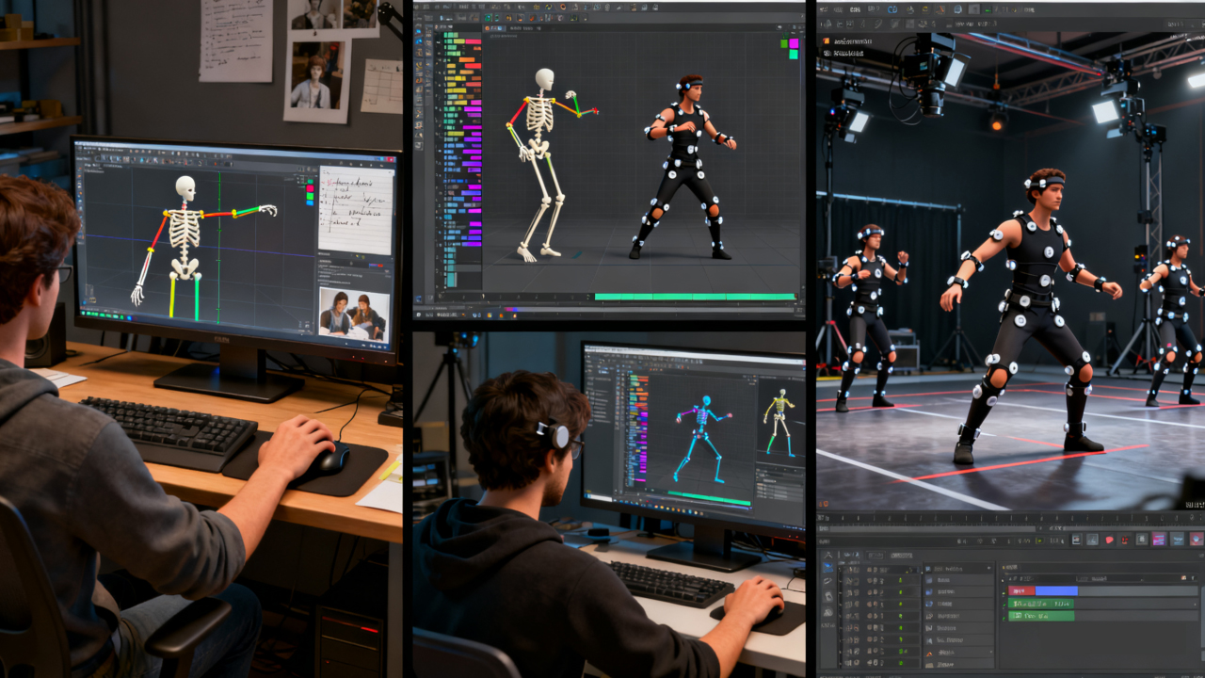Toggle the green marker beside the red clip track
The height and width of the screenshot is (678, 1205).
click(1004, 592)
